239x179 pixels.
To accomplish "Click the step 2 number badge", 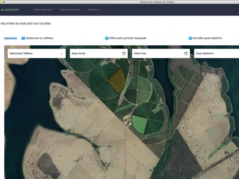I will point(107,38).
